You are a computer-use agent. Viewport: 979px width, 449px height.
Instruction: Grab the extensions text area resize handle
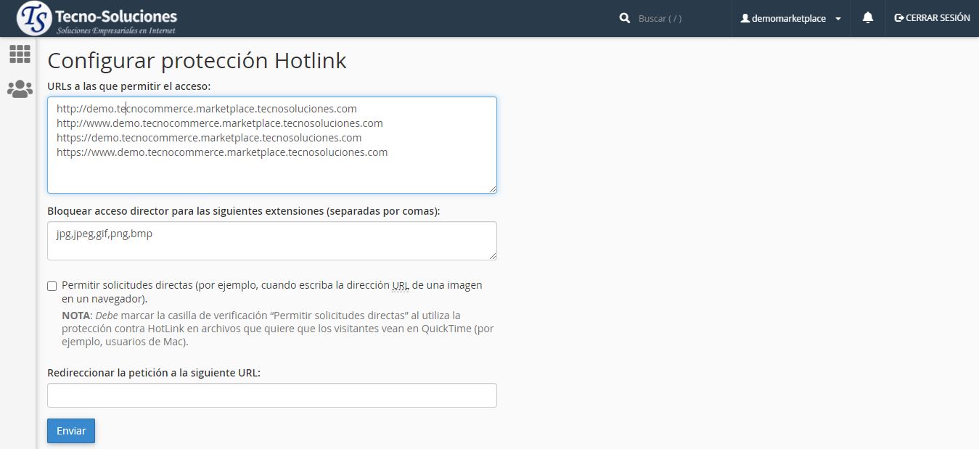tap(493, 255)
